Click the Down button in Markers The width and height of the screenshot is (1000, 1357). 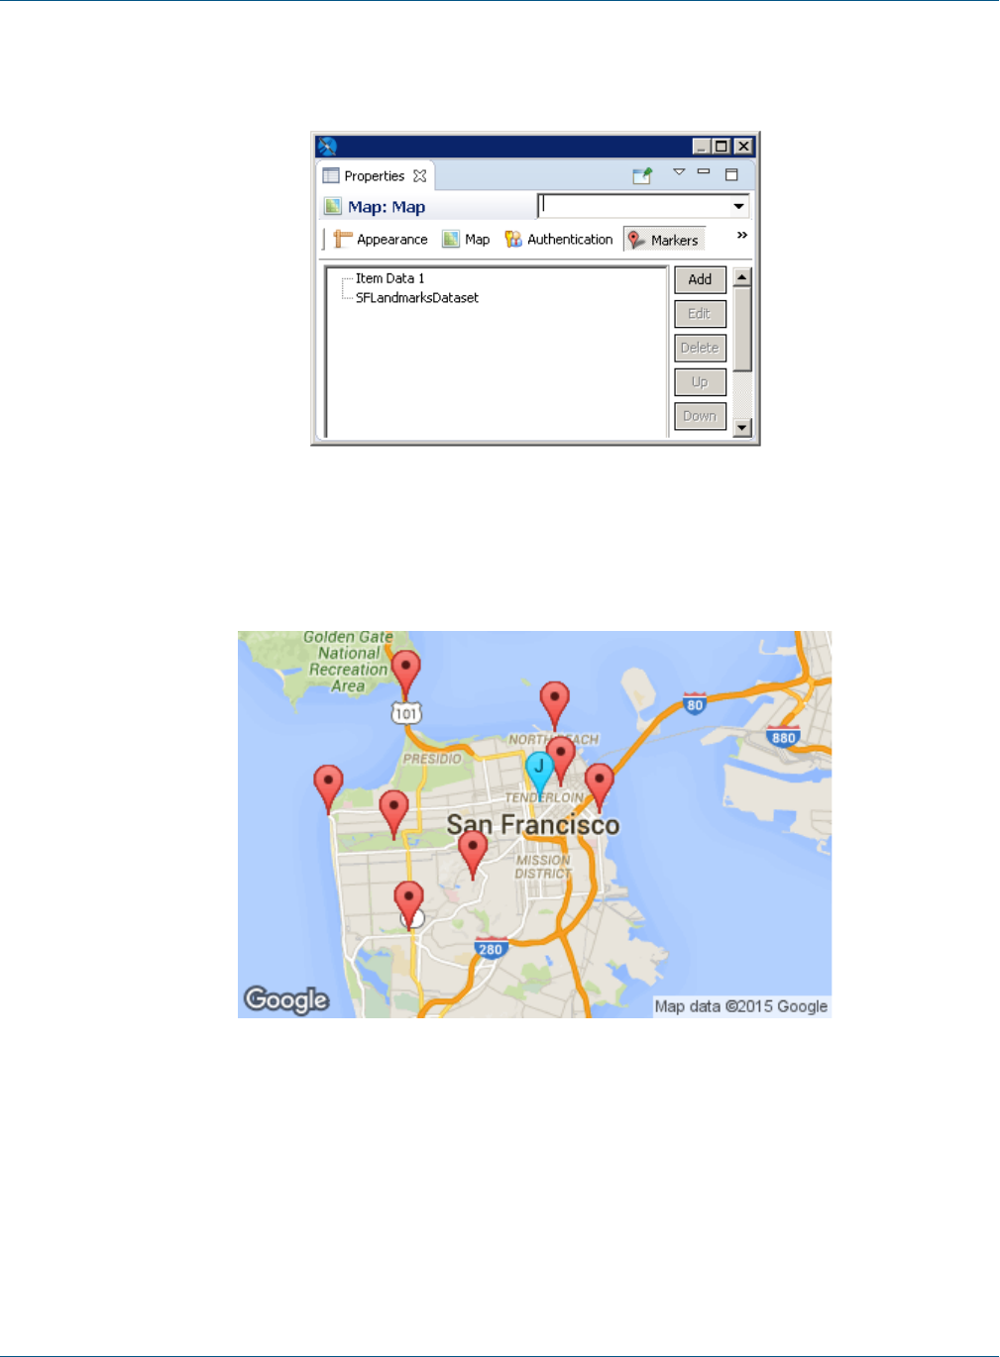(x=700, y=416)
